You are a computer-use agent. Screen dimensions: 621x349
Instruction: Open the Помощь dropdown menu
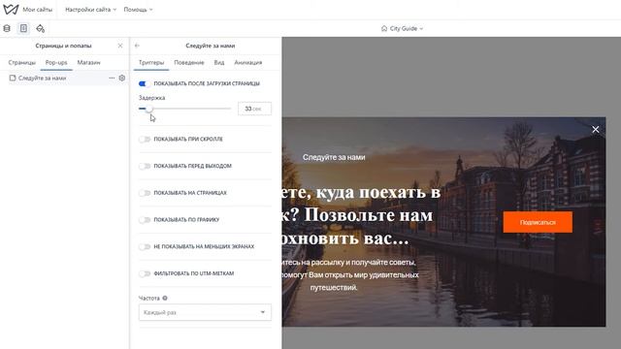coord(138,10)
